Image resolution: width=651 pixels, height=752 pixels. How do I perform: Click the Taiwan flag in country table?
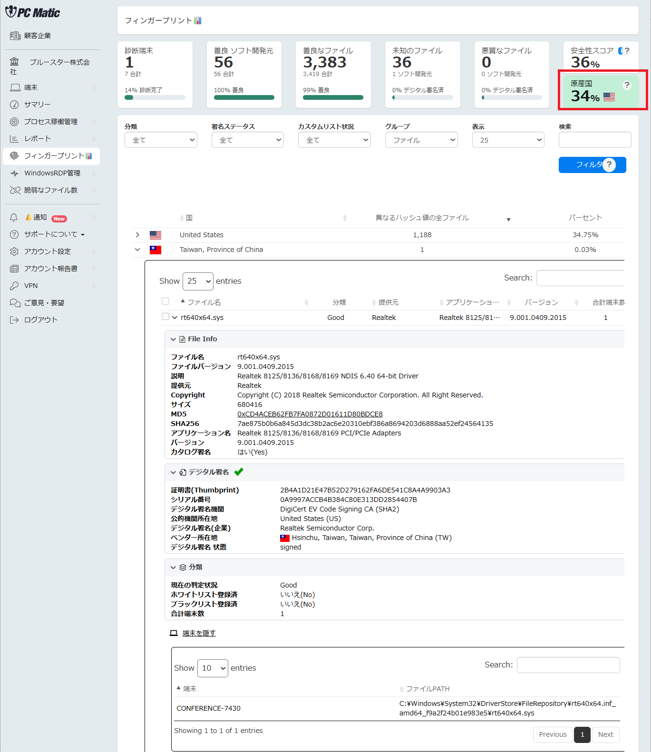[155, 250]
